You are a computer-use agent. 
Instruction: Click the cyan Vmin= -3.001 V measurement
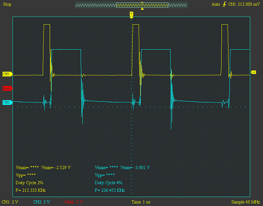point(135,168)
